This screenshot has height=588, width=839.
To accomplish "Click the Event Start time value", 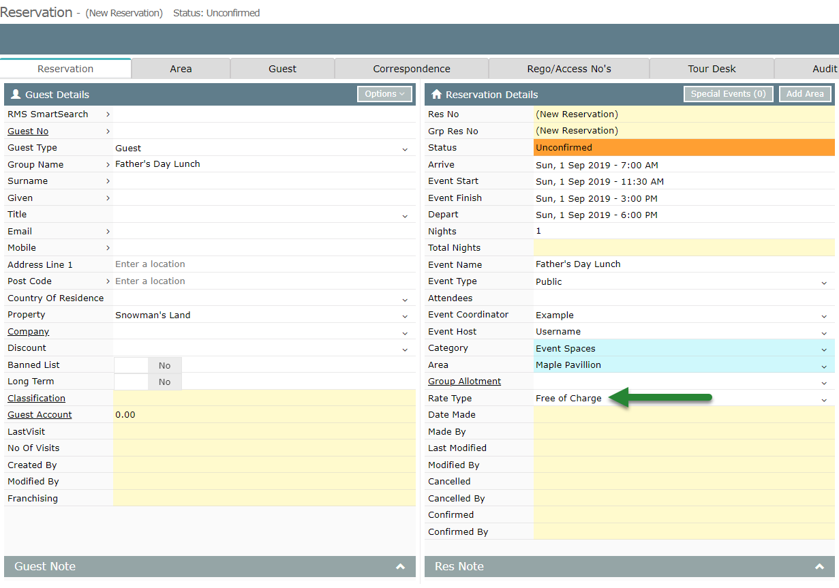I will [600, 182].
